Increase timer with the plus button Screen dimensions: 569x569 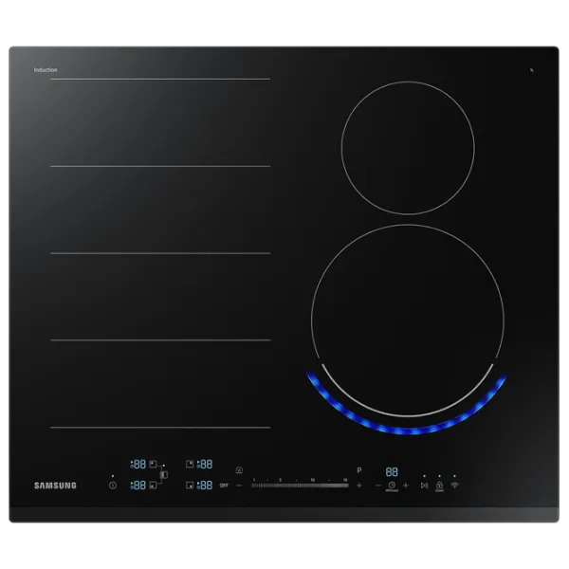pyautogui.click(x=405, y=486)
